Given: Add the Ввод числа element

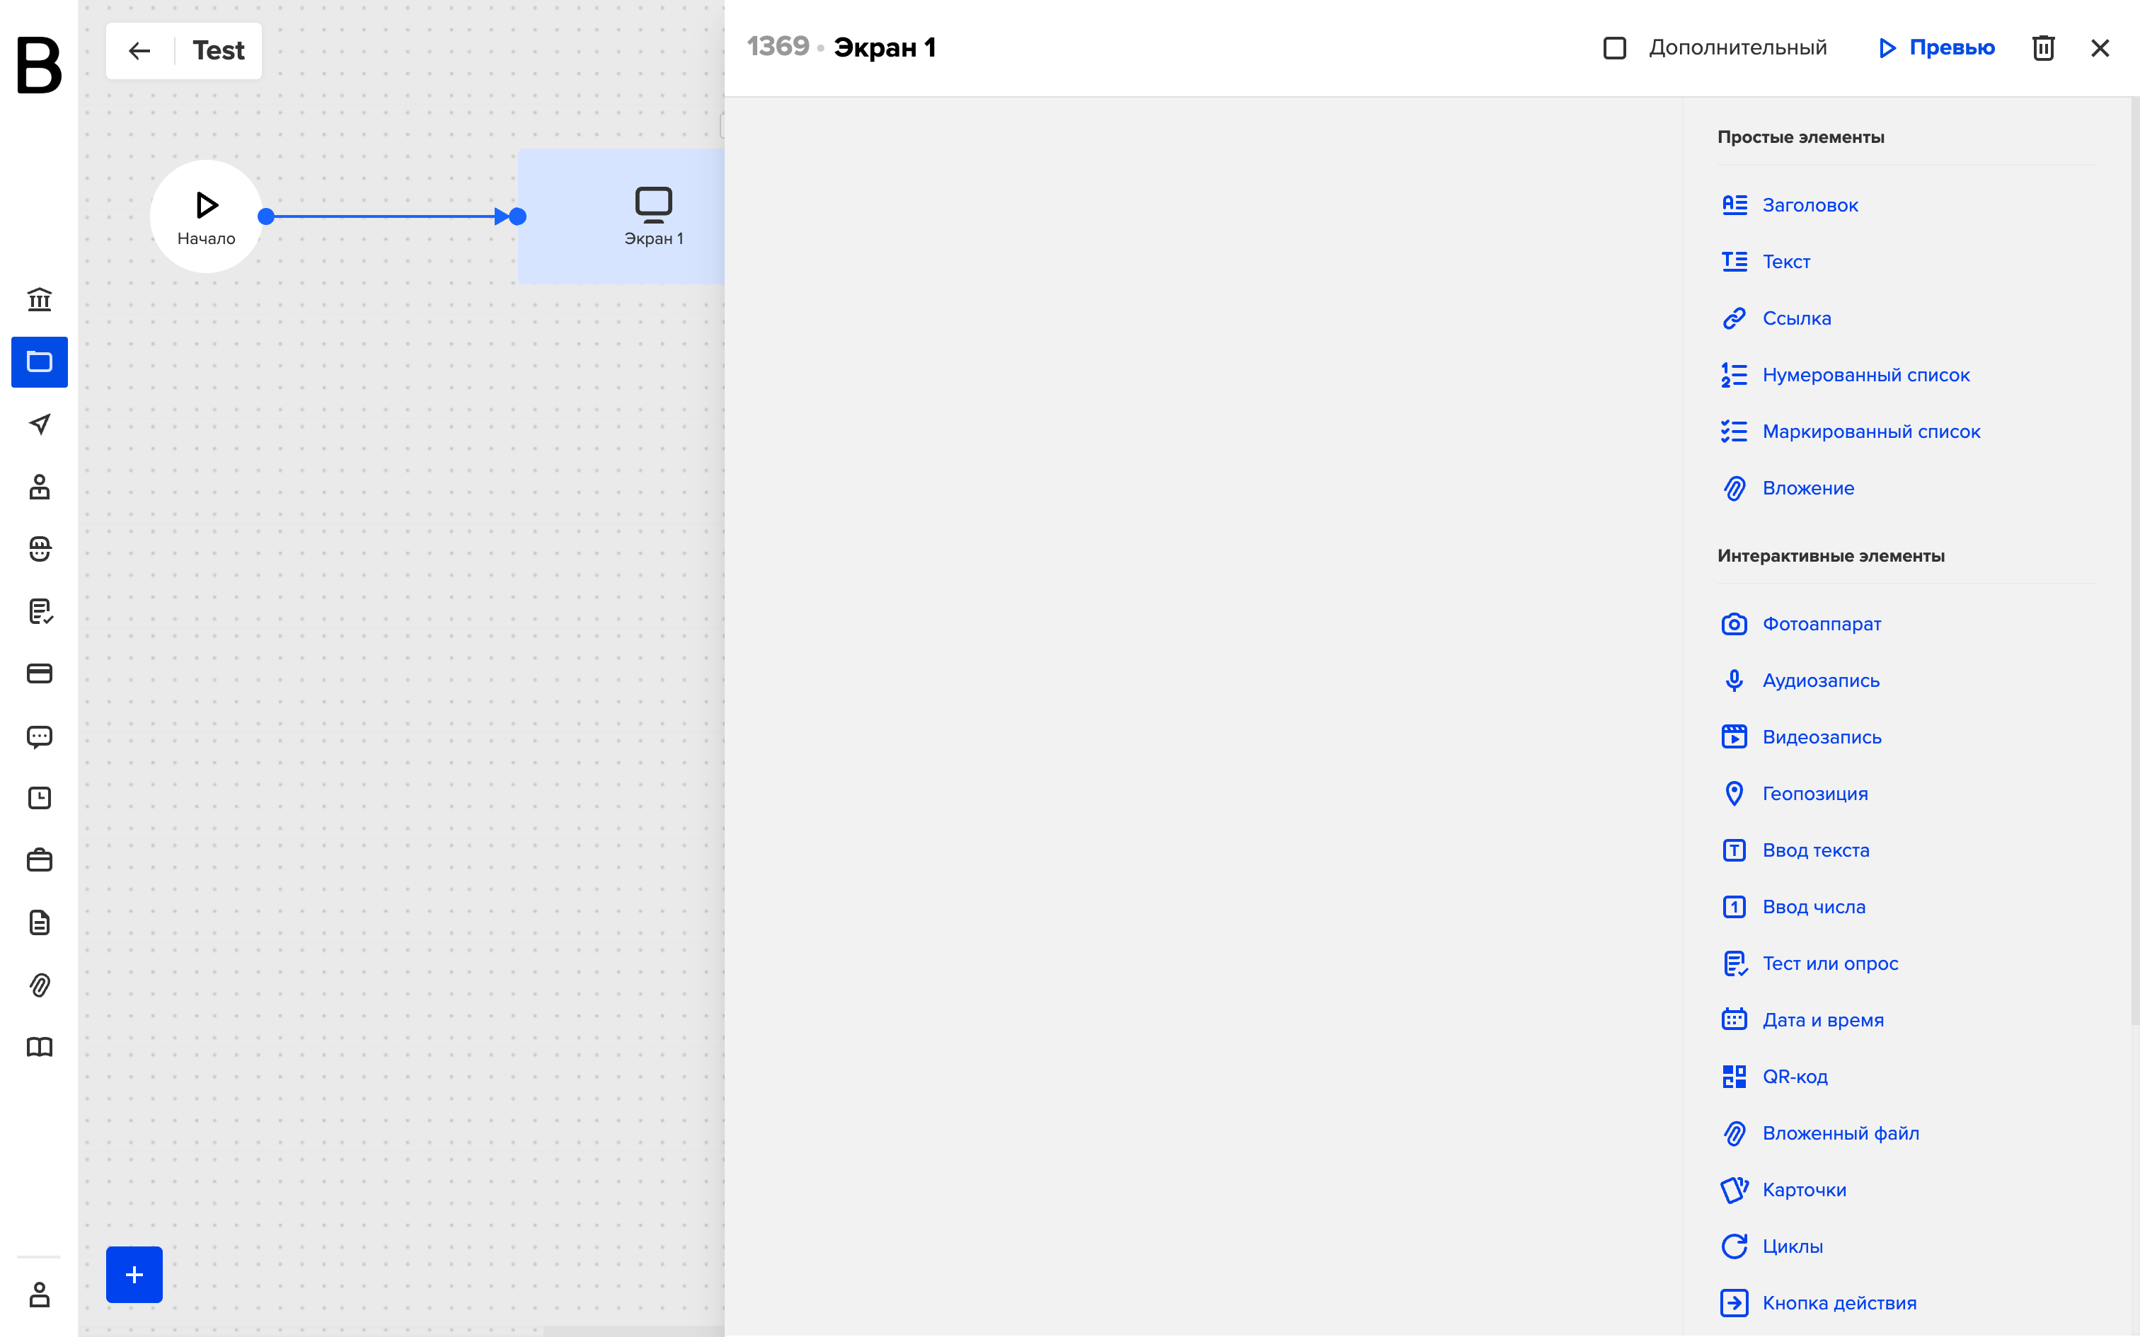Looking at the screenshot, I should (1793, 907).
